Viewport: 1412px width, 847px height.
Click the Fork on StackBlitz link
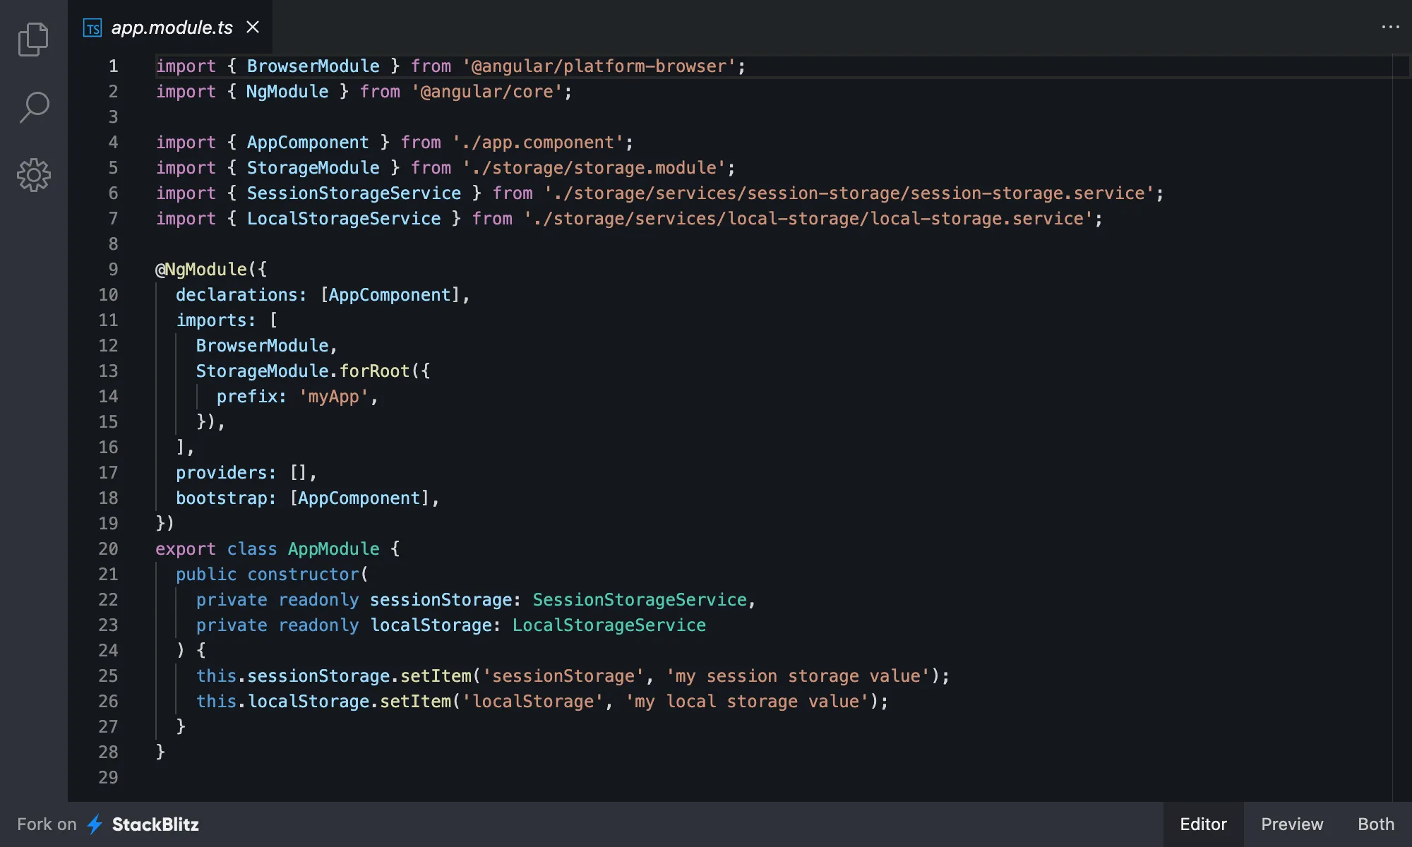[108, 824]
